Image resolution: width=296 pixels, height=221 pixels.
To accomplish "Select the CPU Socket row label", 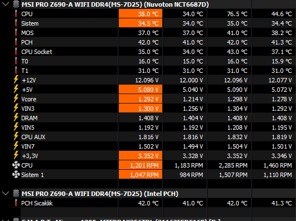I will coord(37,52).
